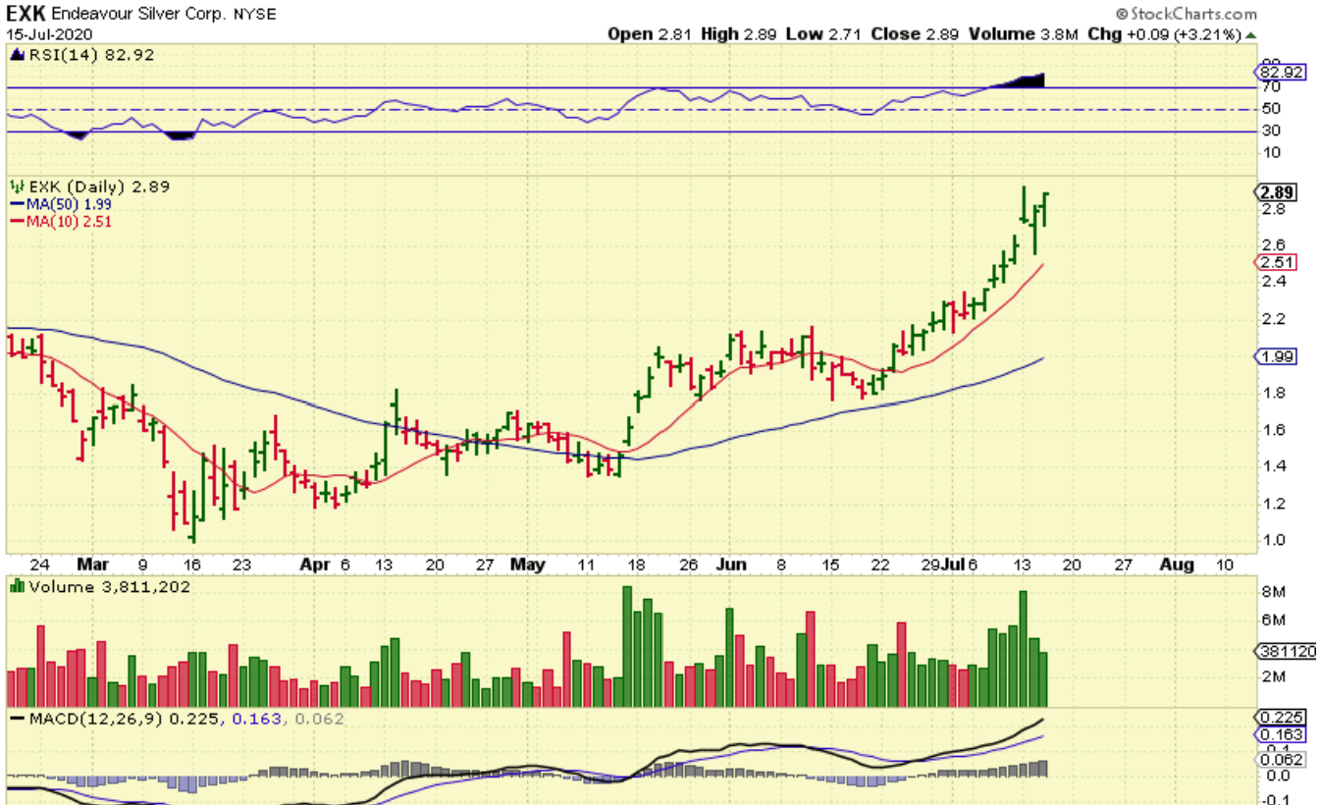Viewport: 1319px width, 805px height.
Task: Click the 0.062 histogram tag on the right axis
Action: [x=1282, y=760]
